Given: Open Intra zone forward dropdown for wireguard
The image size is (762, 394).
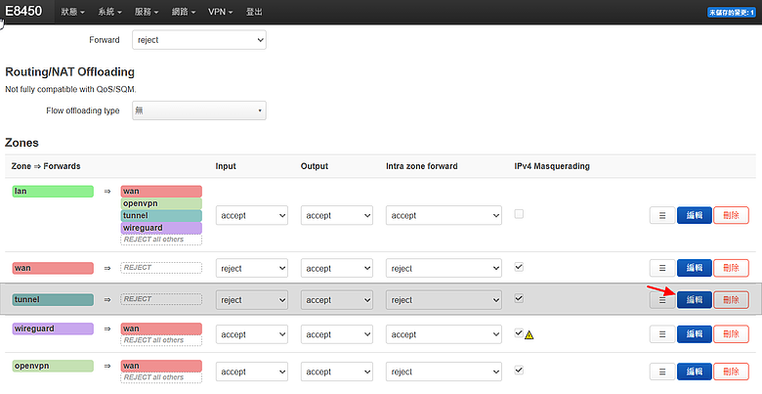Looking at the screenshot, I should pyautogui.click(x=444, y=334).
